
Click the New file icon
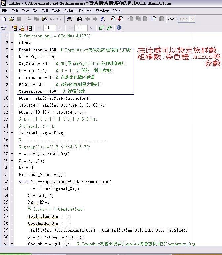[x=4, y=19]
